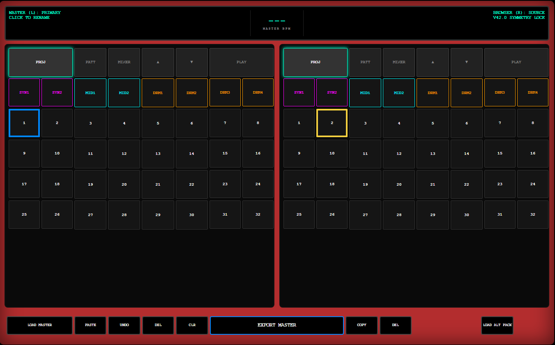Viewport: 555px width, 345px height.
Task: Pick slot 12 in Master grid
Action: click(x=124, y=154)
